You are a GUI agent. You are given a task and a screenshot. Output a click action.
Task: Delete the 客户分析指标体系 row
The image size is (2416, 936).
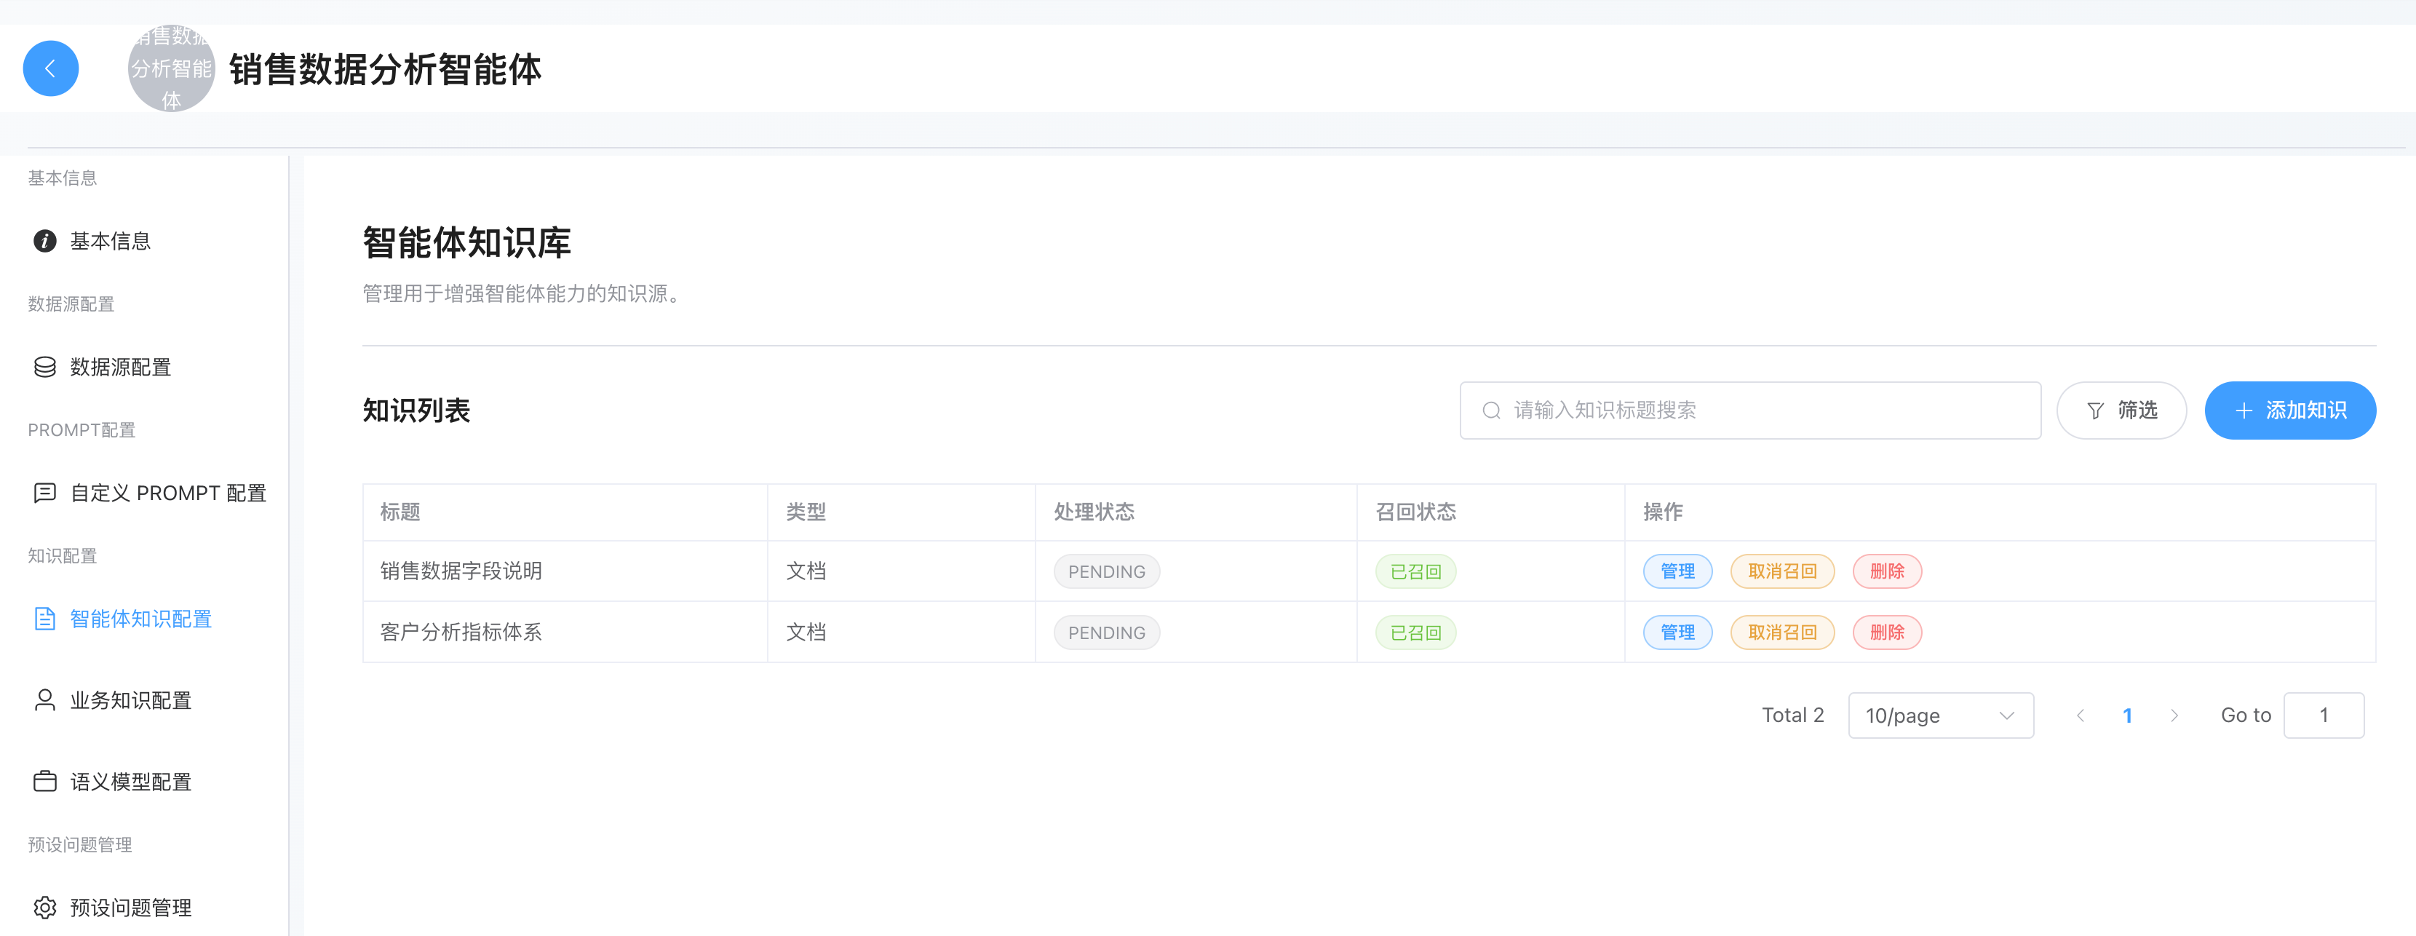click(x=1886, y=632)
